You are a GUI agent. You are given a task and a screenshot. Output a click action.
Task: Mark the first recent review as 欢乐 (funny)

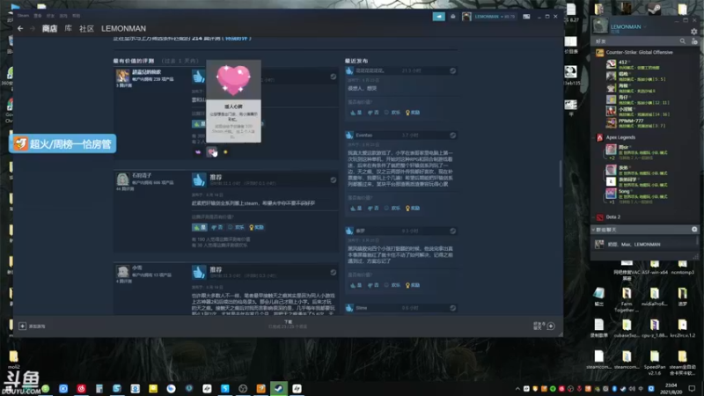coord(392,113)
